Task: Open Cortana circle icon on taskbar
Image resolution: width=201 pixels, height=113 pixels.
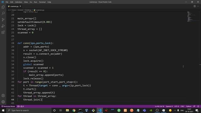Action: pyautogui.click(x=54, y=110)
